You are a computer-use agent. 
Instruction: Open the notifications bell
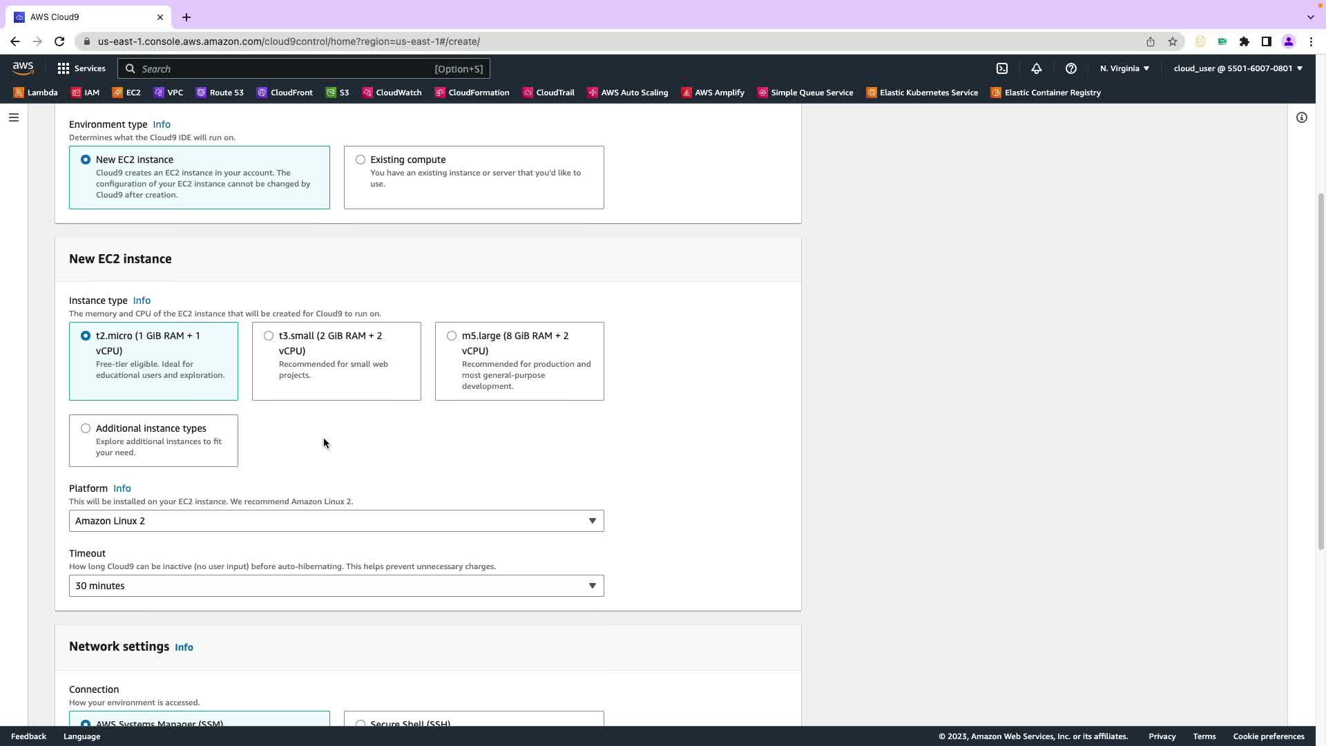click(x=1036, y=68)
